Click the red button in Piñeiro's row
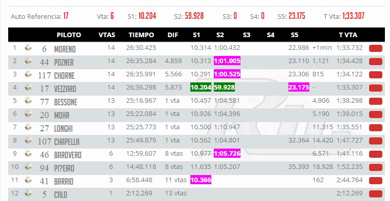390x201 pixels. click(x=376, y=167)
